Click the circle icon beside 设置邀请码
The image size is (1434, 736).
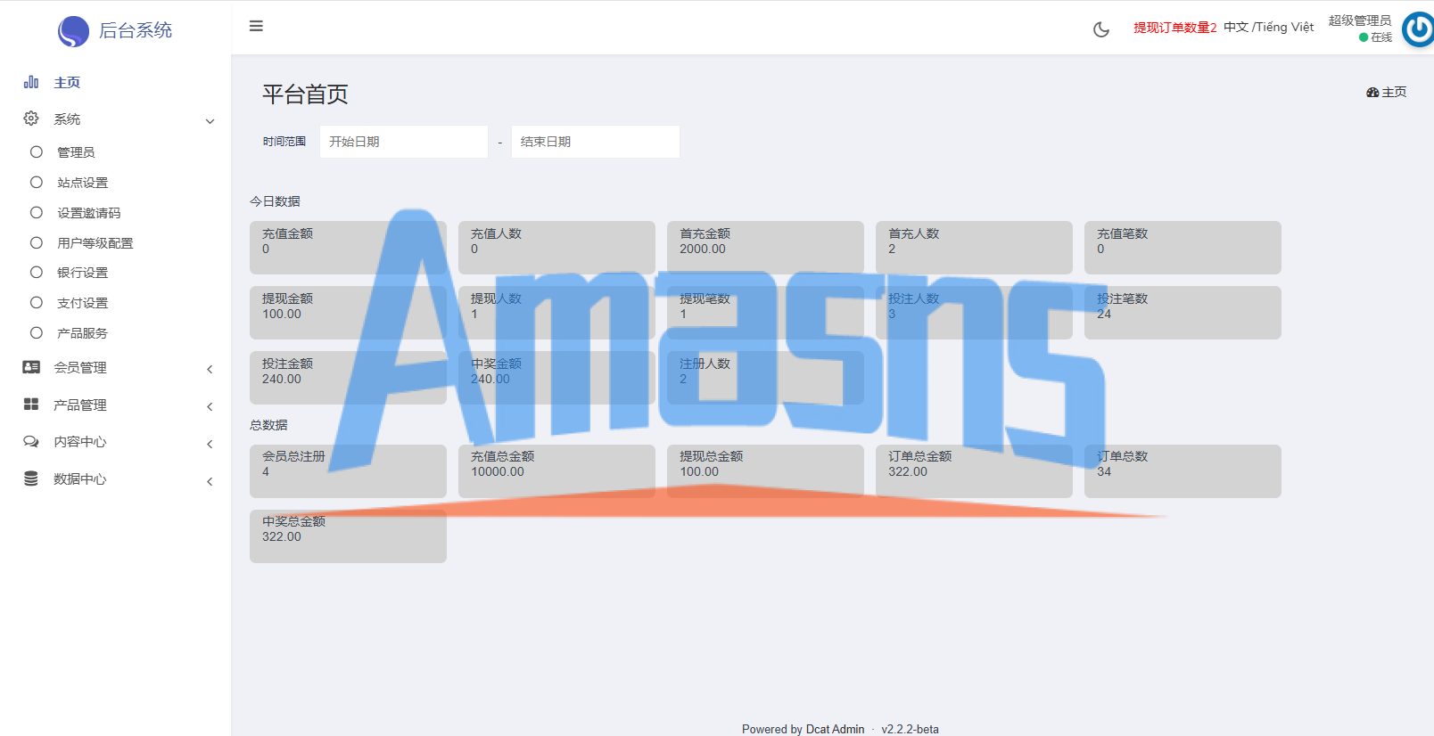(37, 213)
